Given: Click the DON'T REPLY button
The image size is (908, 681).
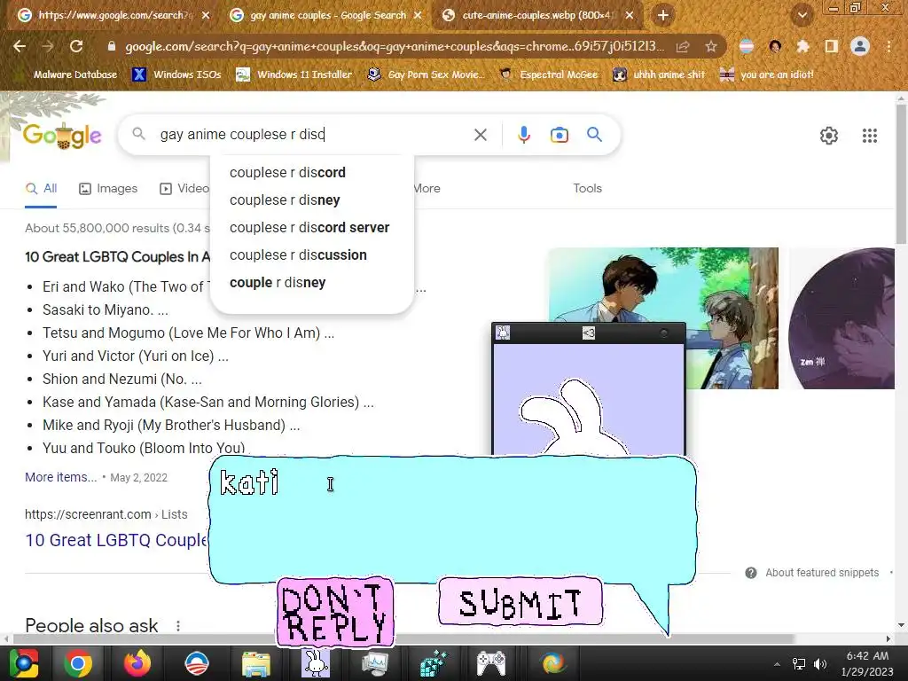Looking at the screenshot, I should tap(335, 612).
